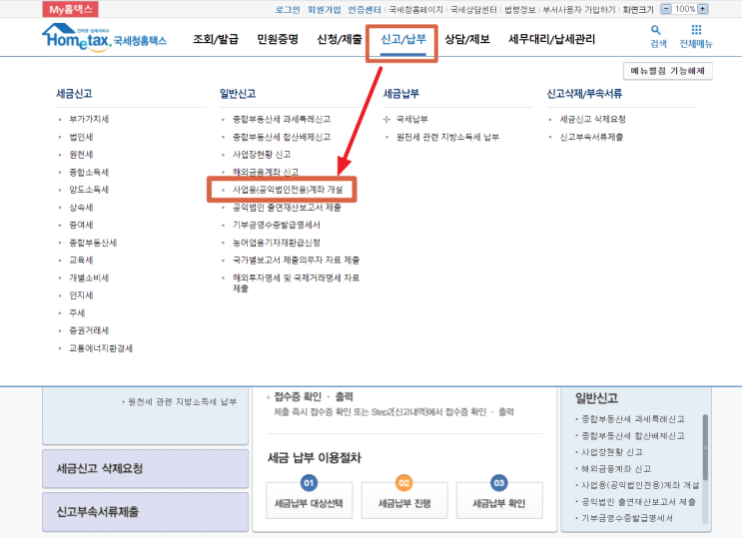
Task: Select 상속세 entry
Action: point(82,208)
